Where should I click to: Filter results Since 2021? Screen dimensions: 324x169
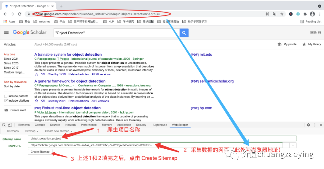point(11,59)
